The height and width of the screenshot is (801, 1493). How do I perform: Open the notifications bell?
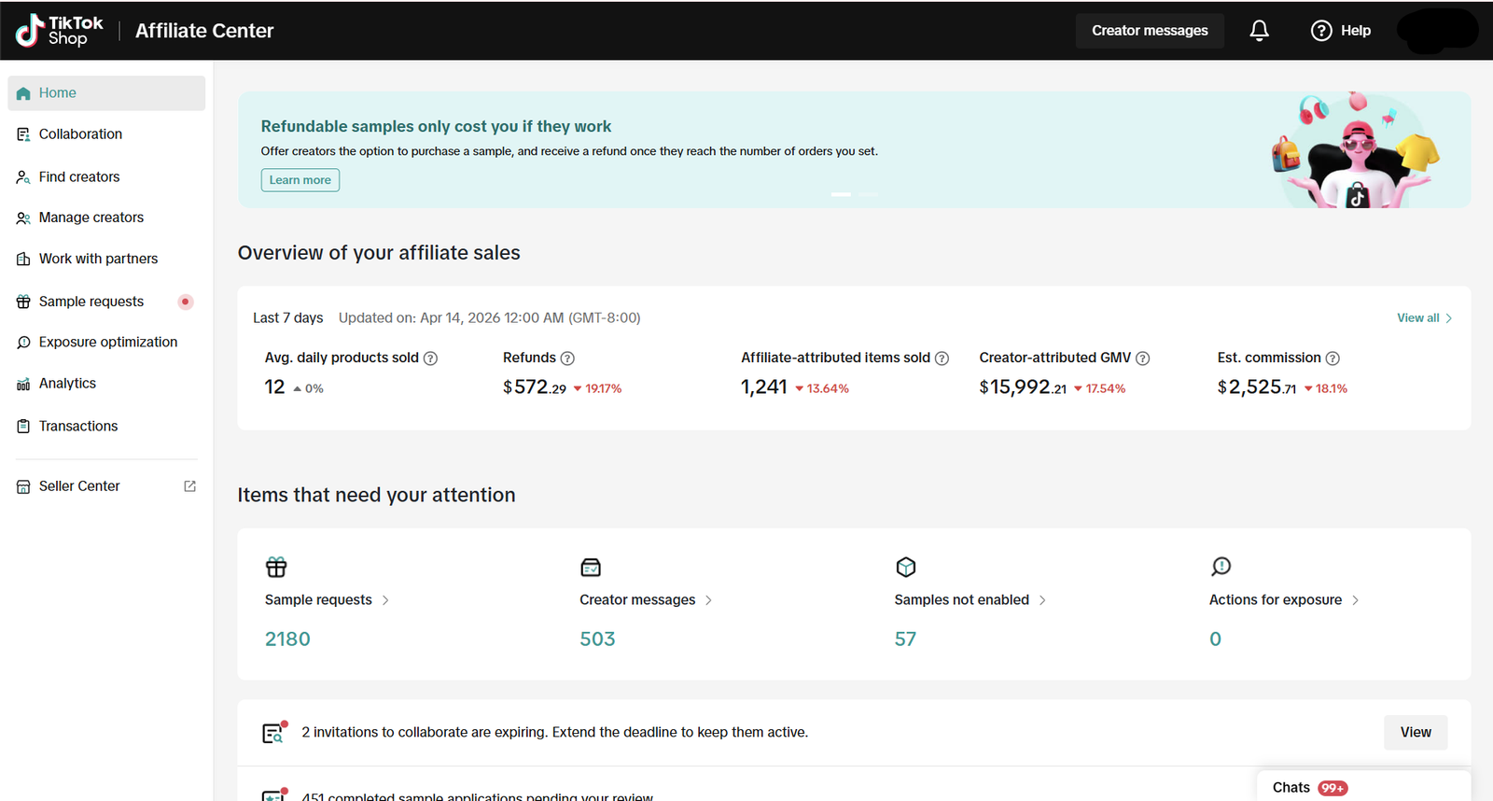click(1259, 31)
